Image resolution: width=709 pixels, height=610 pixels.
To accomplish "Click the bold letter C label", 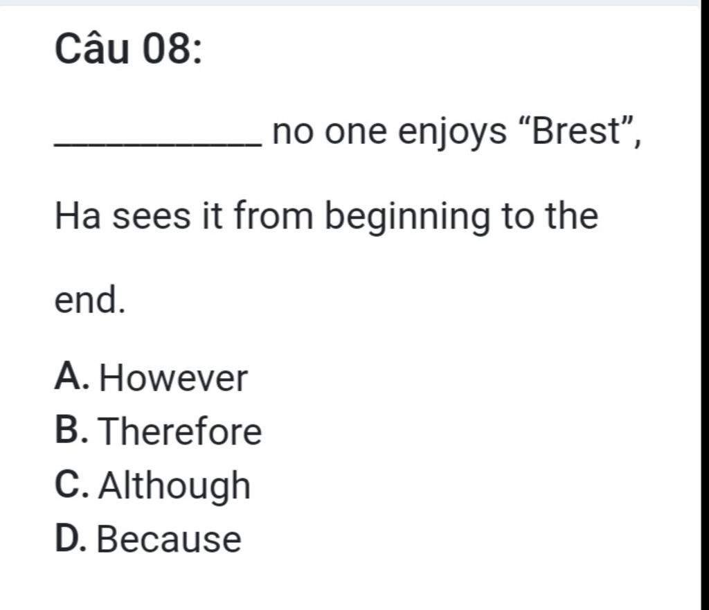I will pos(71,484).
